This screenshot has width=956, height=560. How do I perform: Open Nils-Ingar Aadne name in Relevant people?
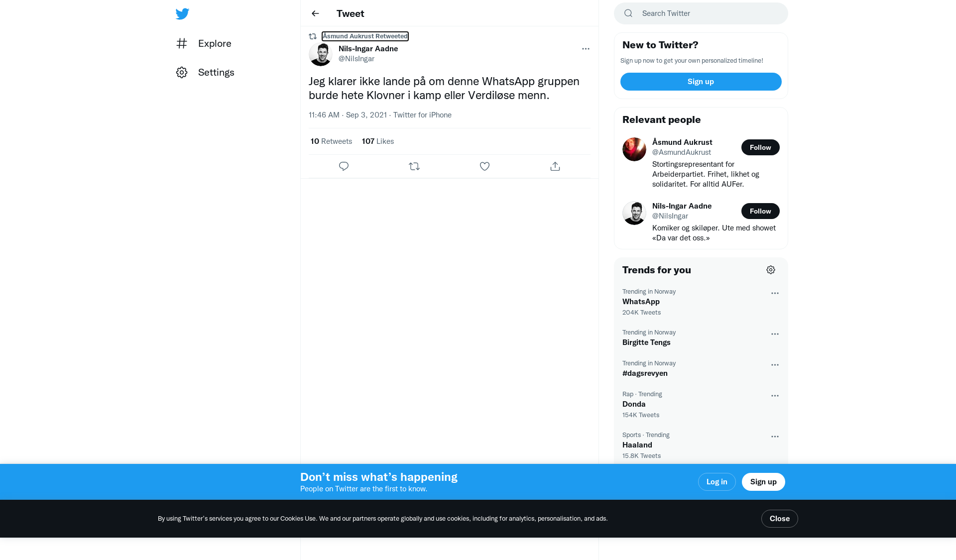tap(682, 206)
